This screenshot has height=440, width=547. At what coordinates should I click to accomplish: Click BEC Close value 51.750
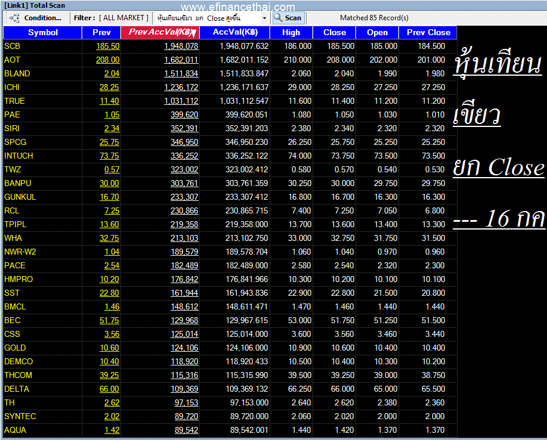point(342,320)
